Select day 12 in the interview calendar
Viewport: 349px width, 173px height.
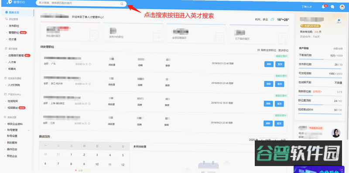click(x=123, y=165)
